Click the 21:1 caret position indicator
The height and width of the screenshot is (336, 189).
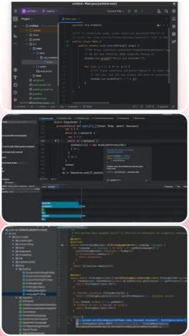click(135, 107)
